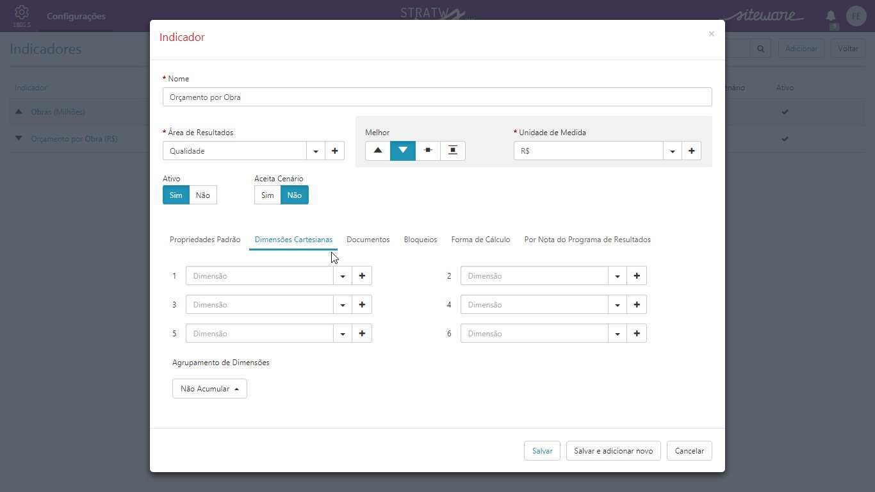Switch to Forma de Cálculo tab
This screenshot has width=875, height=492.
click(x=480, y=240)
